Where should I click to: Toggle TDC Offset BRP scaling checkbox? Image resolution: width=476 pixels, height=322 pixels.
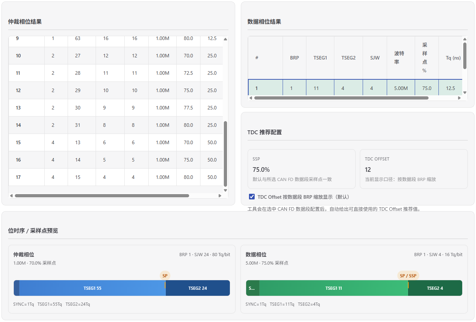(252, 197)
